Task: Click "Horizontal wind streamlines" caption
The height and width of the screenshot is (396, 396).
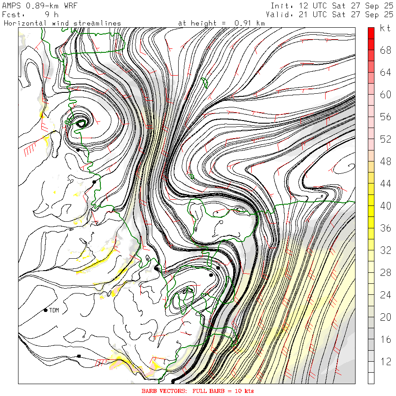Action: [62, 23]
